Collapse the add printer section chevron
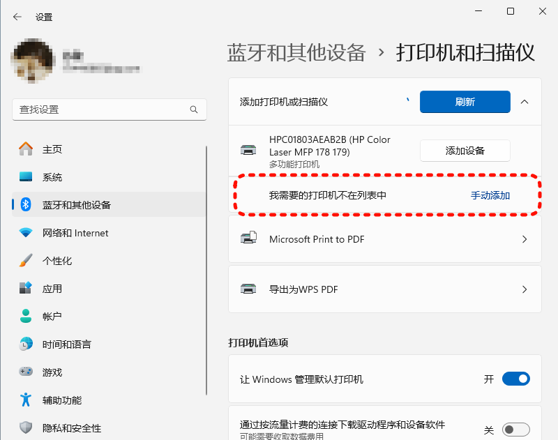 point(525,102)
